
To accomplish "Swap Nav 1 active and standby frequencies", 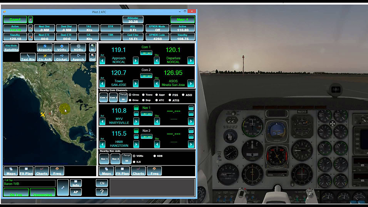I will pyautogui.click(x=146, y=114).
